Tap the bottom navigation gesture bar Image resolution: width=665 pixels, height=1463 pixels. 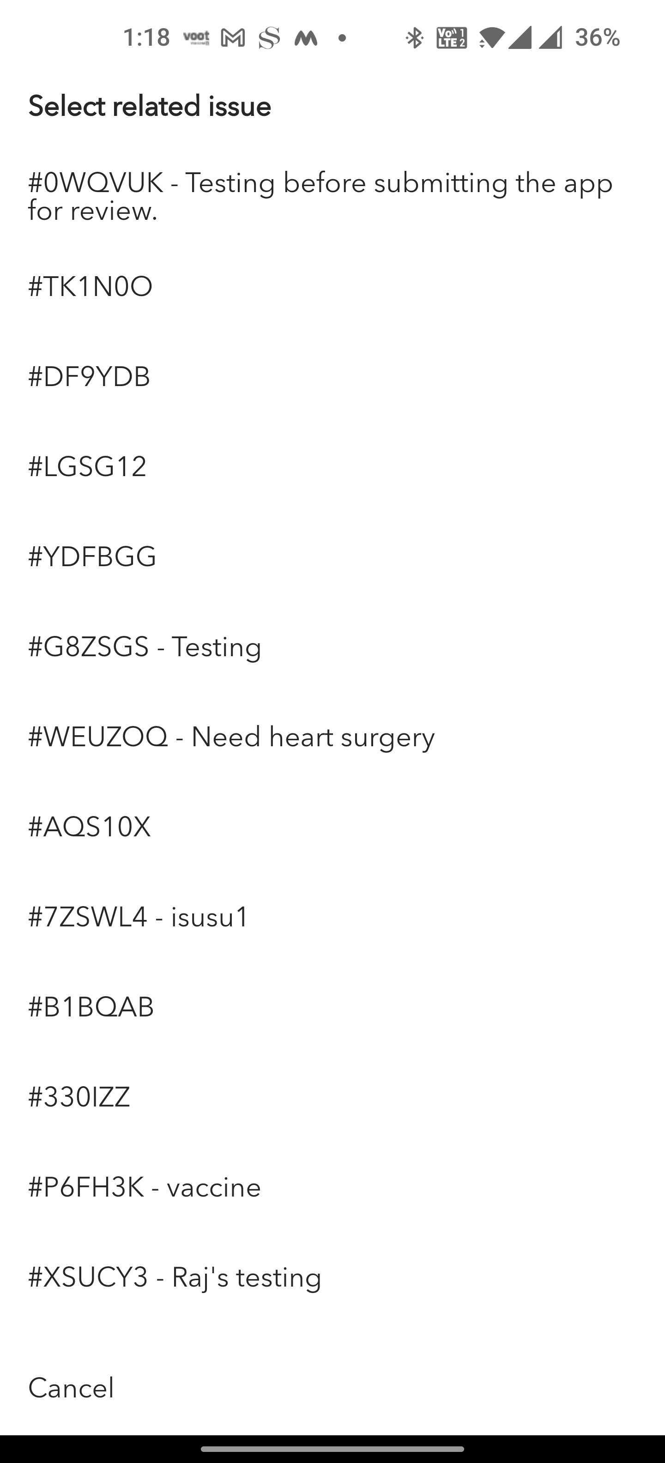[x=332, y=1449]
